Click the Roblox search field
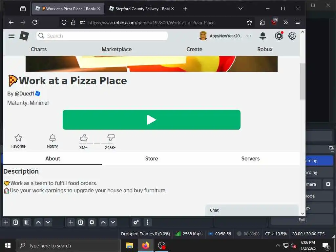 [102, 36]
